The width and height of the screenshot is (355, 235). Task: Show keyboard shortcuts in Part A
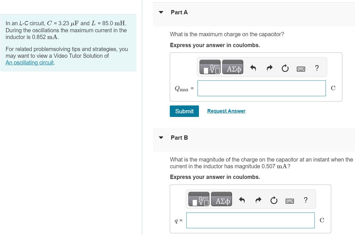[301, 68]
